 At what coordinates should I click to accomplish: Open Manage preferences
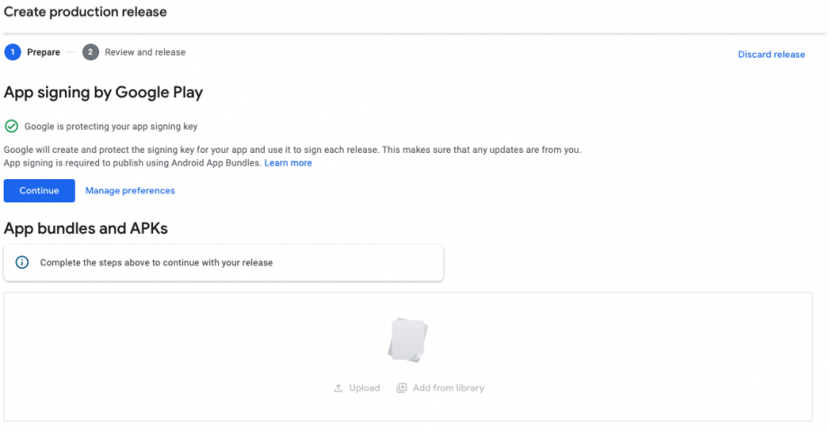(x=130, y=191)
